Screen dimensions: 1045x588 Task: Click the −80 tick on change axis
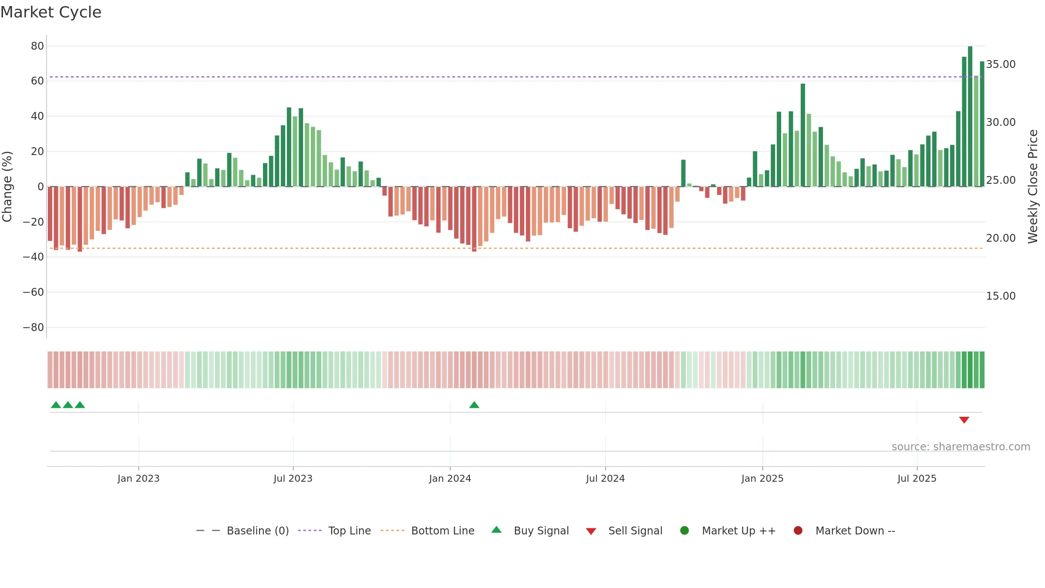[x=34, y=328]
